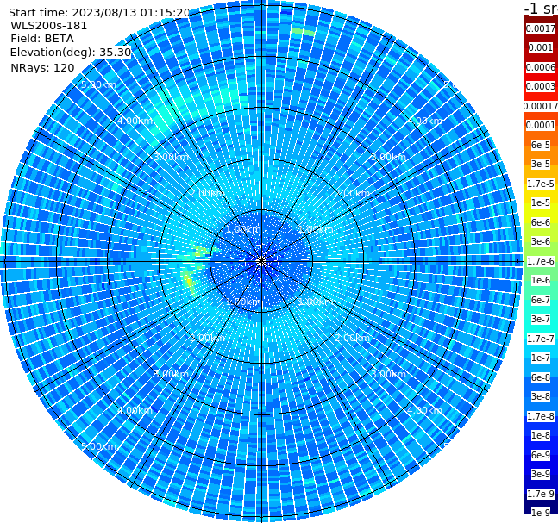
Task: Select the "WLS200s-181" instrument name text
Action: 49,26
